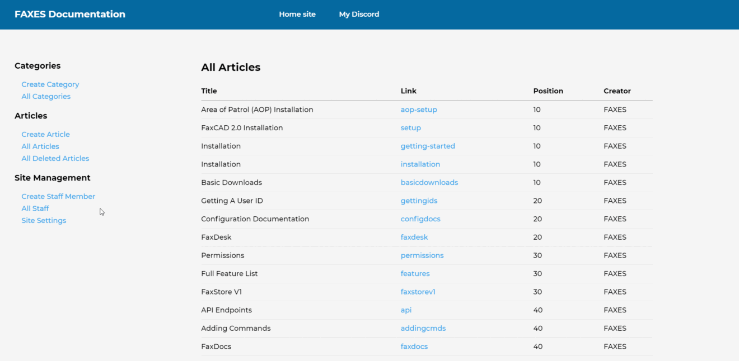Click the configdocs link

[420, 219]
